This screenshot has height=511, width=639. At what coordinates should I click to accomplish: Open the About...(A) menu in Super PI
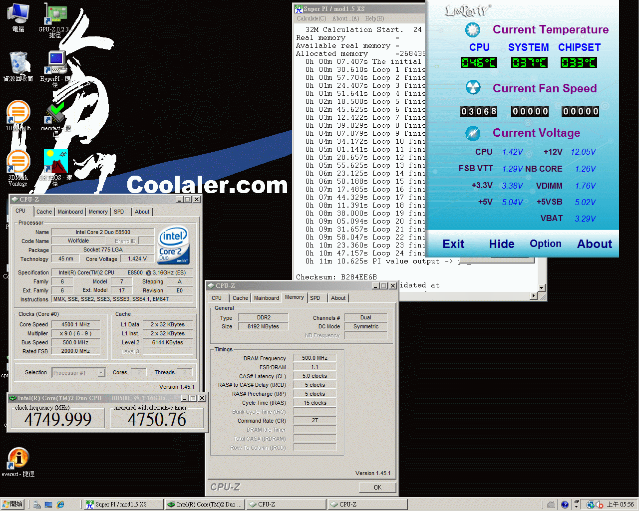[x=345, y=18]
